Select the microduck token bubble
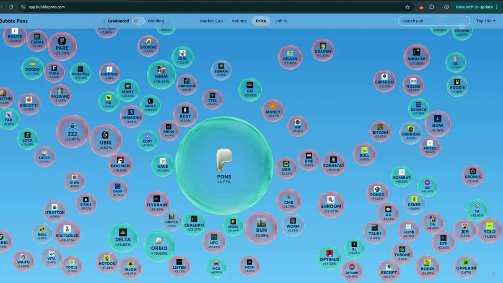 pyautogui.click(x=67, y=234)
